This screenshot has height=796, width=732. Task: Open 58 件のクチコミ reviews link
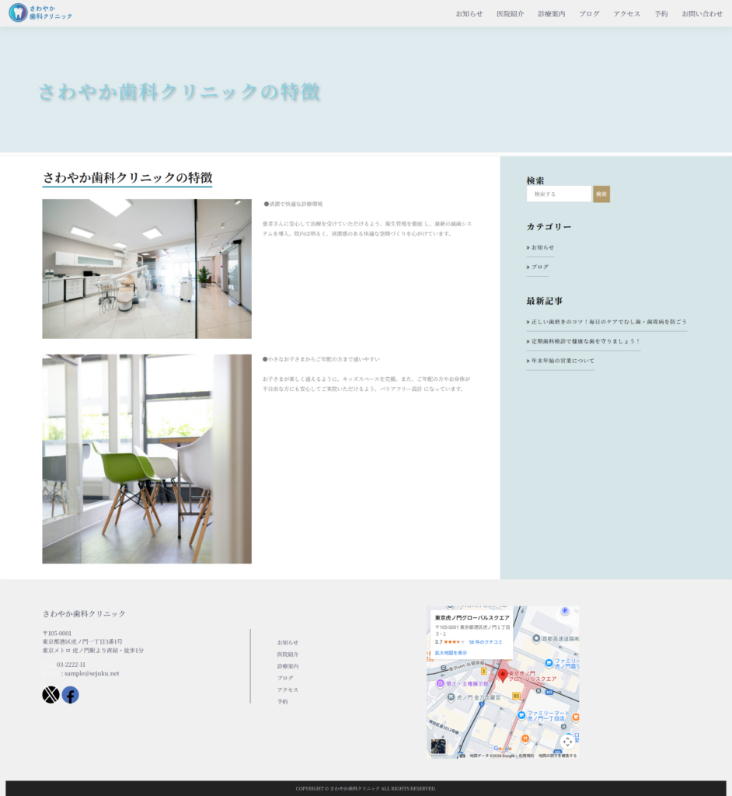[x=486, y=642]
